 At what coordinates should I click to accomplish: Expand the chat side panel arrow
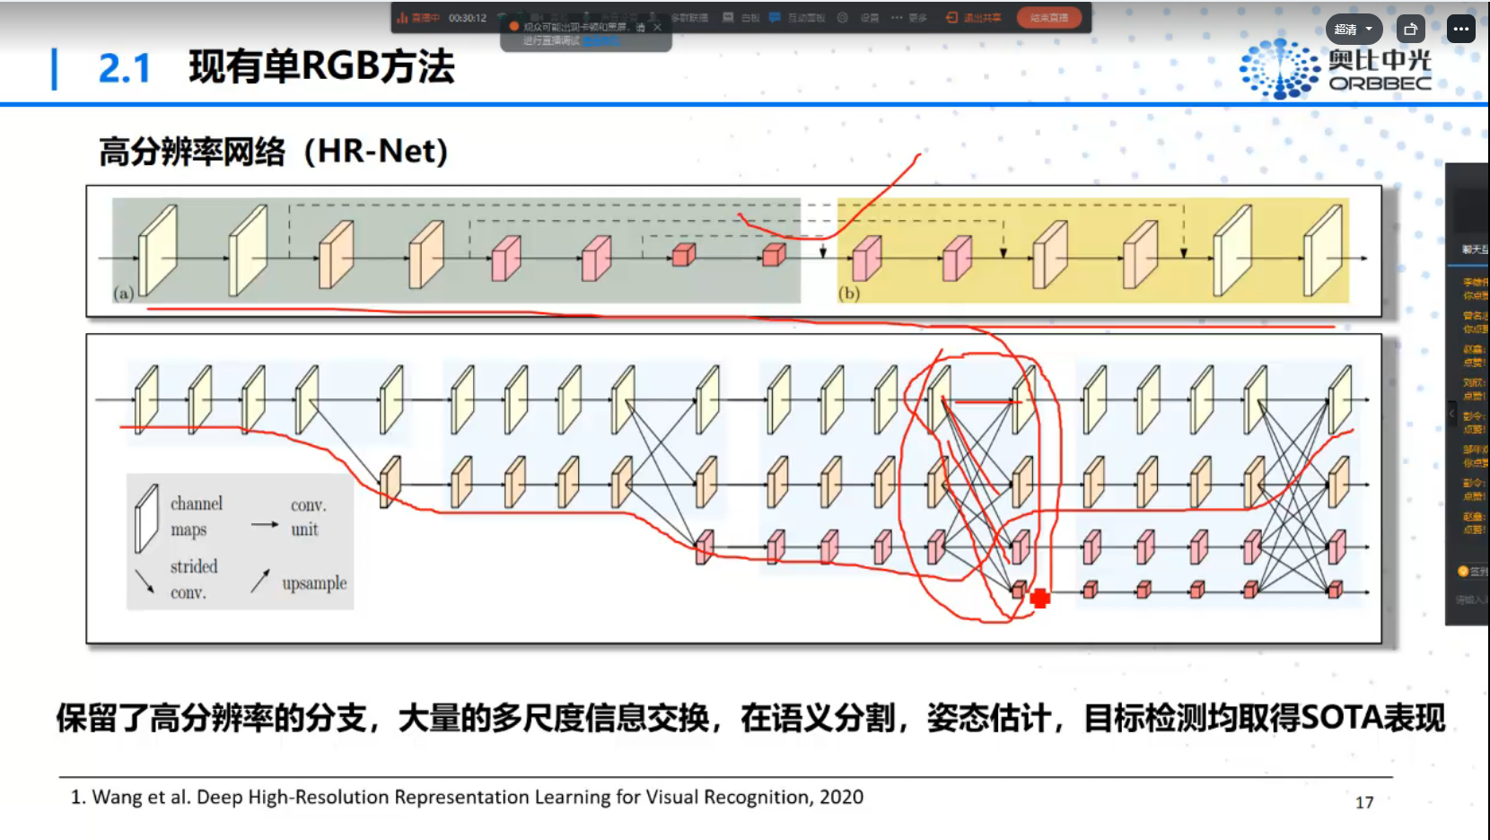(x=1451, y=414)
